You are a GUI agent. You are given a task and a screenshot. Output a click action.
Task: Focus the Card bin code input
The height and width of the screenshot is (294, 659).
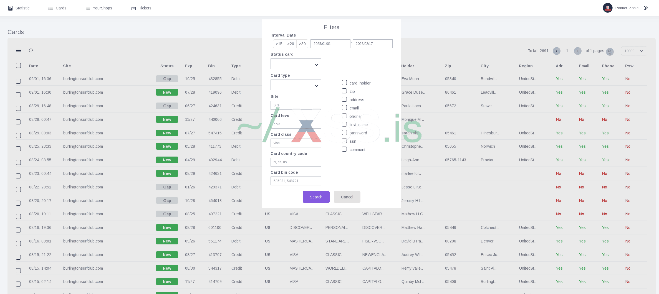(296, 181)
